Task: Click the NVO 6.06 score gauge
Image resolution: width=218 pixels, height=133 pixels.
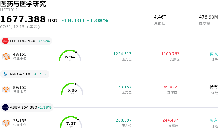Action: click(x=72, y=89)
